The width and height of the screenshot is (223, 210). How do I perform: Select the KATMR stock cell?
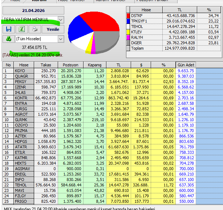point(24,158)
